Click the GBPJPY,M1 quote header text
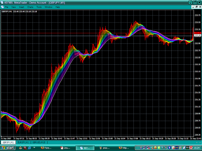The width and height of the screenshot is (202, 151). coord(19,12)
